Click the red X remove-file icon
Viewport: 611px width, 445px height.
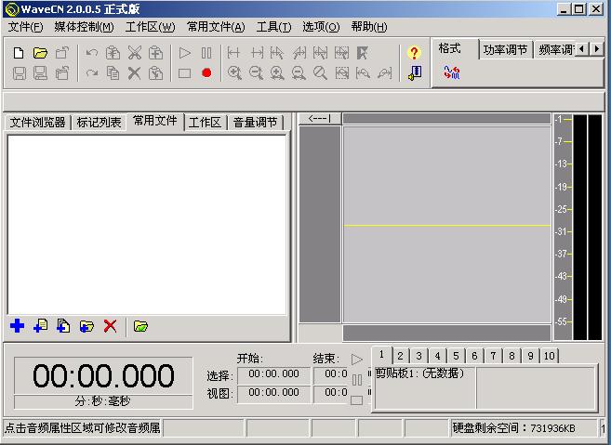pos(110,326)
